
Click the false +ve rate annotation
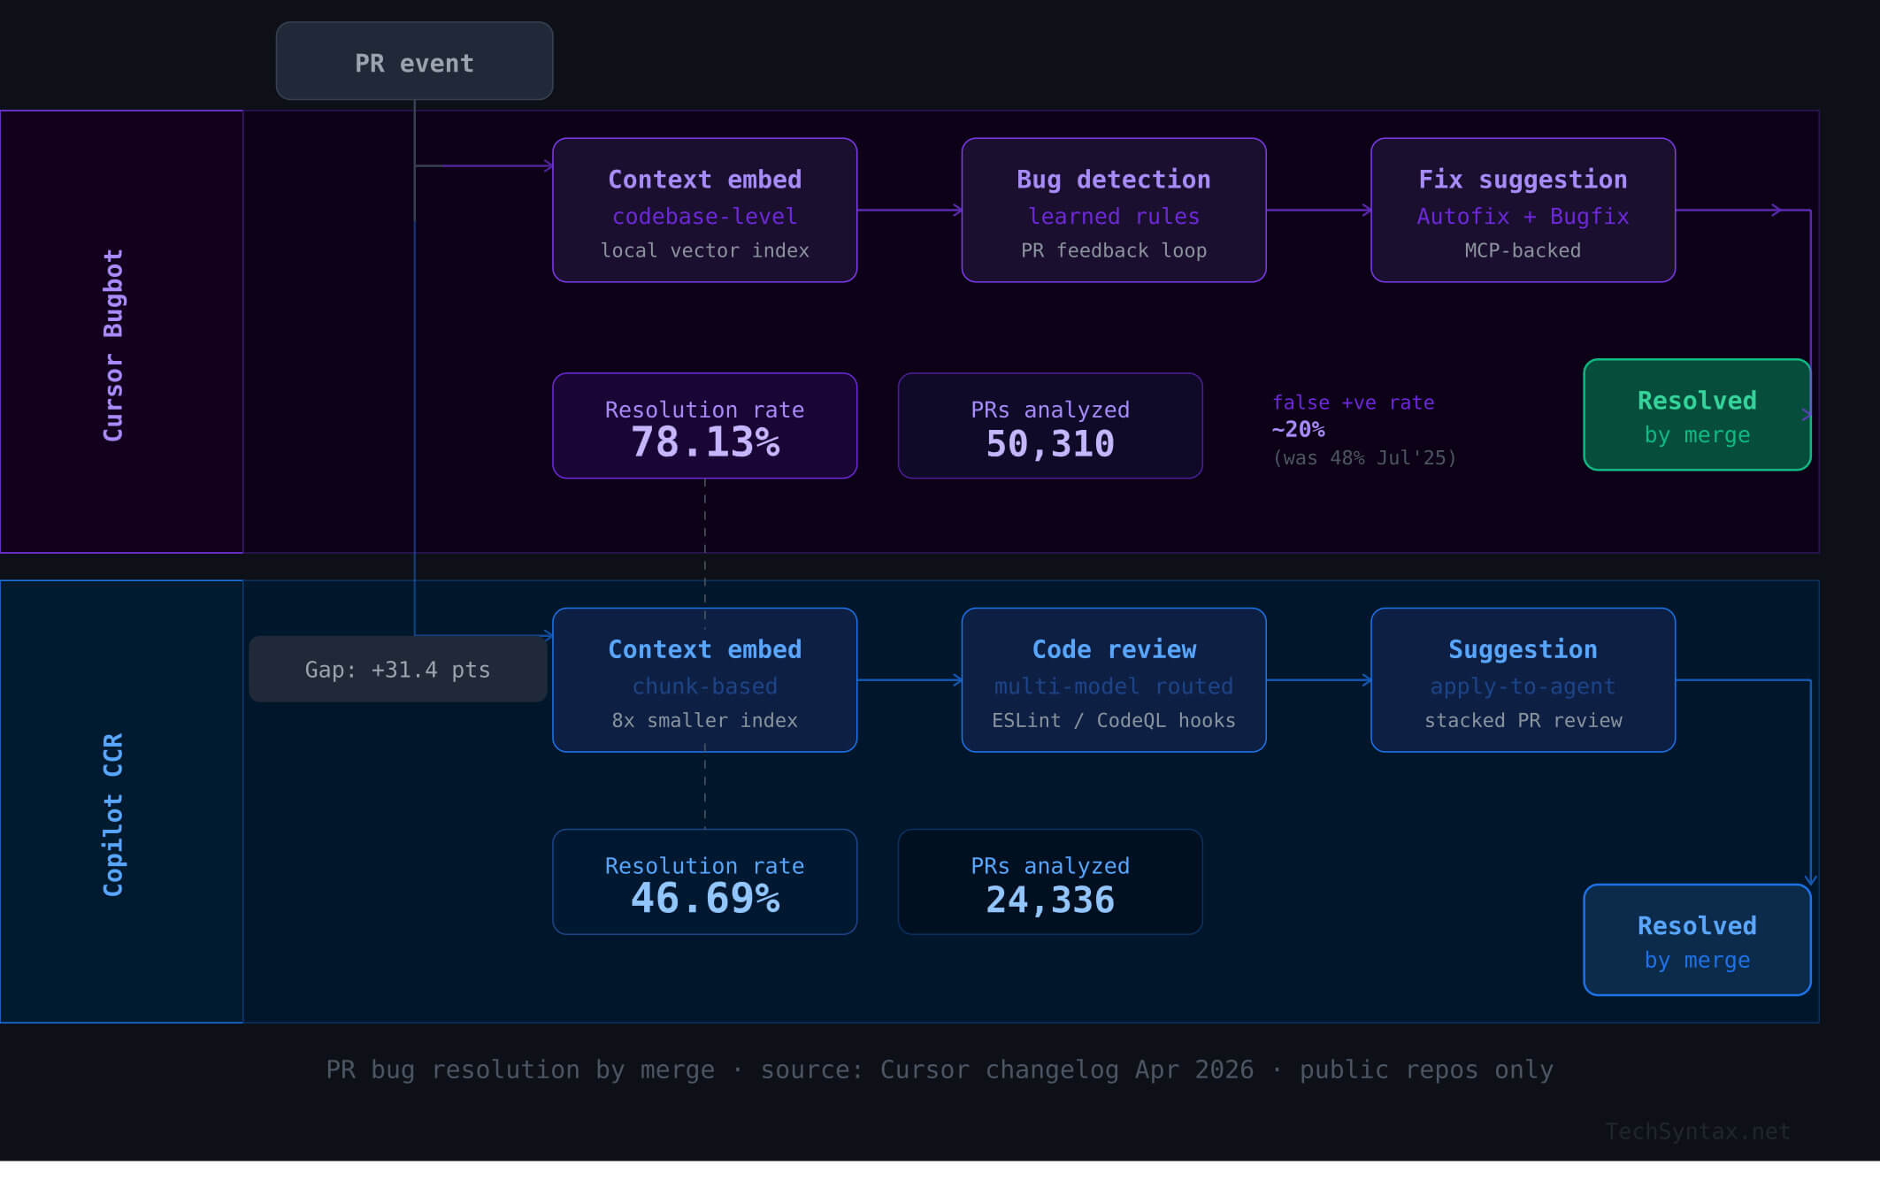coord(1362,430)
